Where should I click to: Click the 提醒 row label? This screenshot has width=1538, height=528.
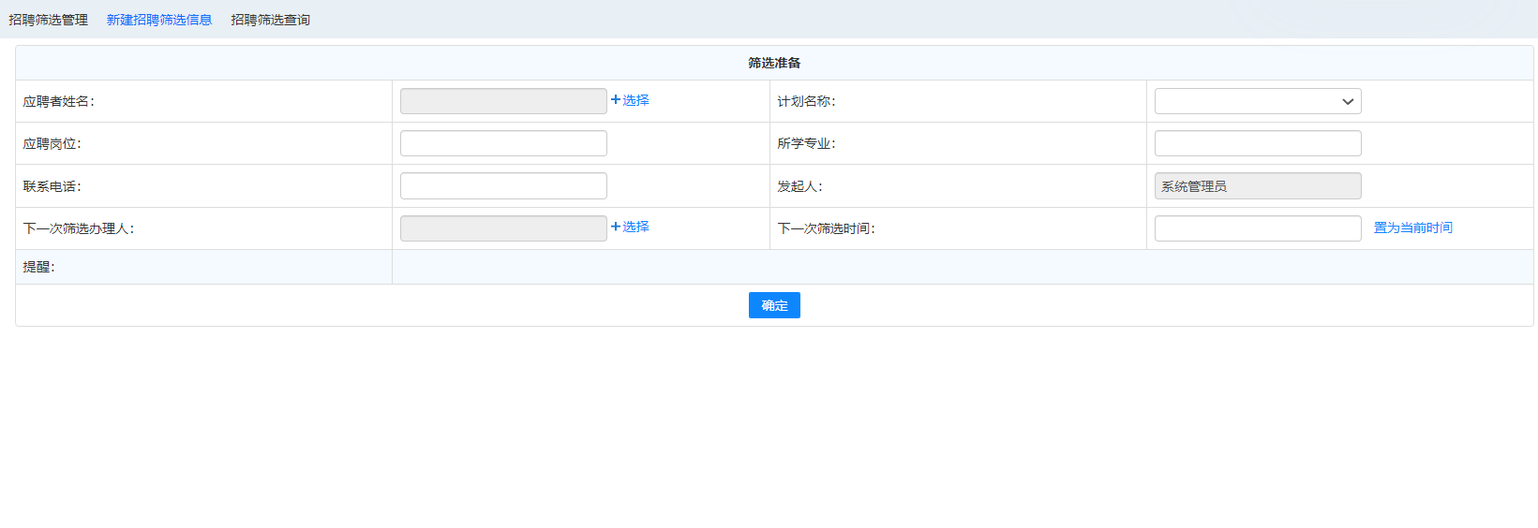39,267
